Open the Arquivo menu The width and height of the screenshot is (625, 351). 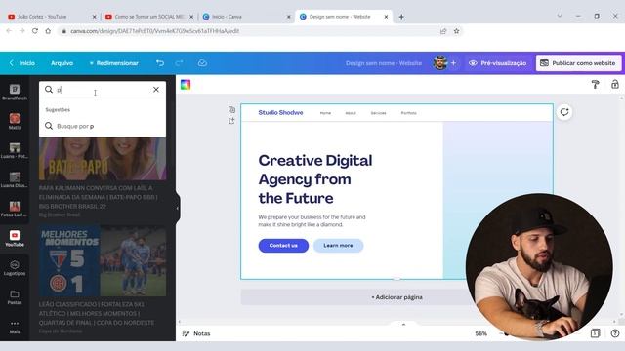62,63
